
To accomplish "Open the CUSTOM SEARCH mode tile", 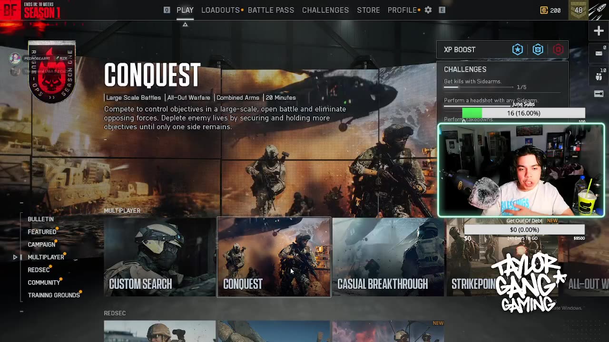I will [x=160, y=257].
